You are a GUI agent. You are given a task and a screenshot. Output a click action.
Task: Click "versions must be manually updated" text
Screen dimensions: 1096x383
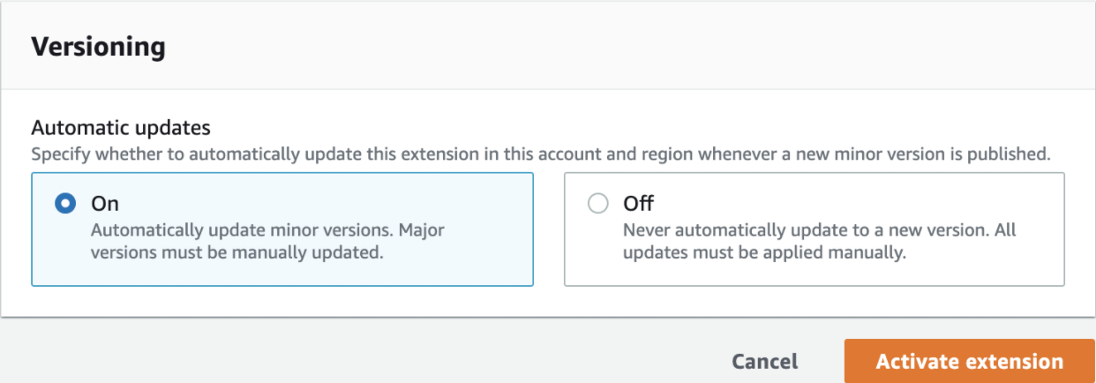click(x=238, y=252)
